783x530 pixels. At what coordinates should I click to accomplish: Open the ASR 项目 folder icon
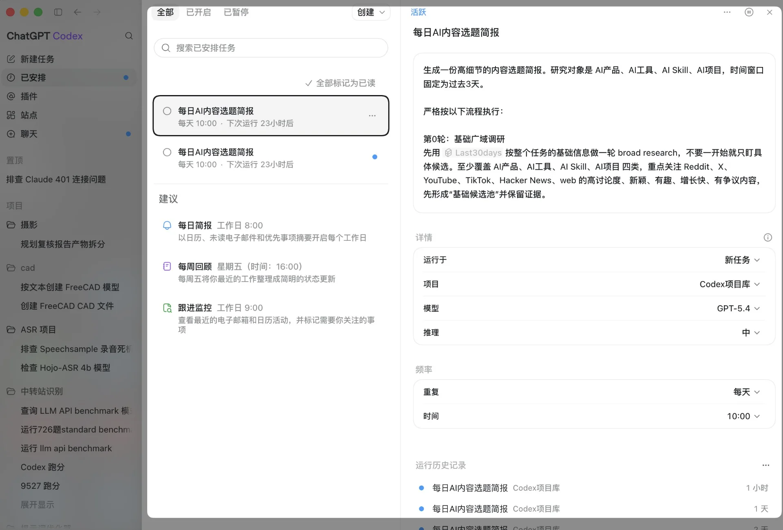[x=11, y=330]
